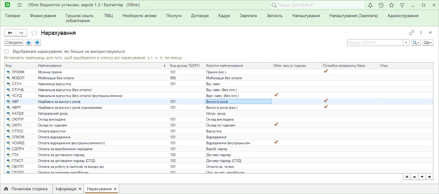Image resolution: width=439 pixels, height=194 pixels.
Task: Open the Звітність section
Action: point(275,16)
